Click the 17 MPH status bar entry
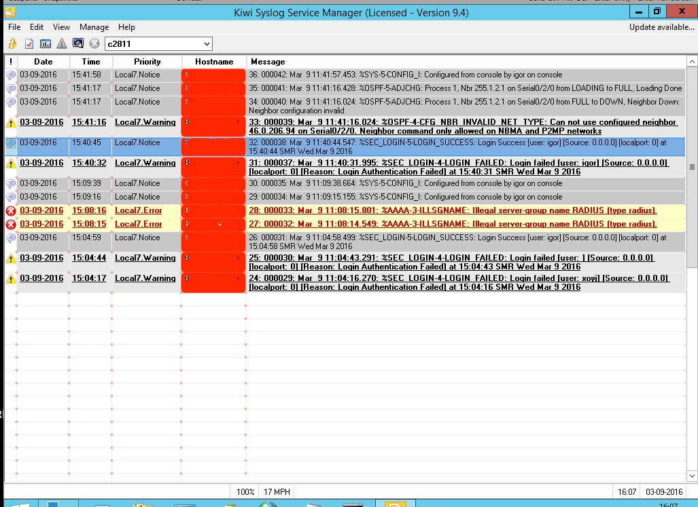Image resolution: width=698 pixels, height=507 pixels. click(277, 492)
